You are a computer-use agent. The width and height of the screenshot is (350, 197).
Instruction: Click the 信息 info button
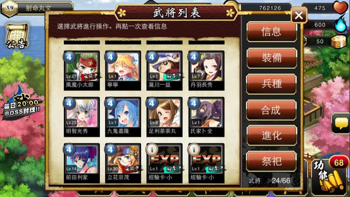pos(272,31)
